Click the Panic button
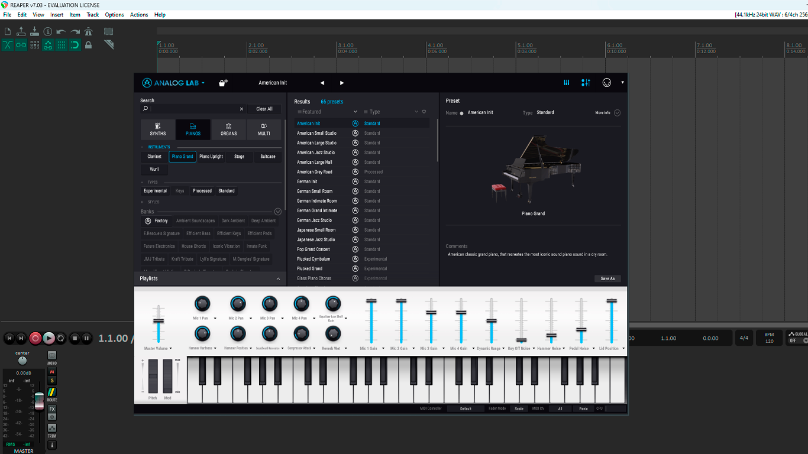Screen dimensions: 808x454 click(584, 408)
